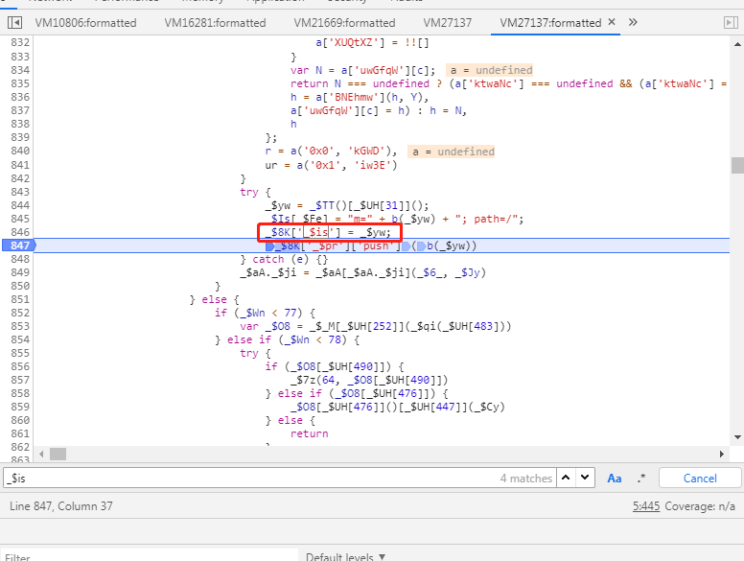Click the vertical scrollbar down arrow
This screenshot has height=561, width=744.
tap(737, 437)
